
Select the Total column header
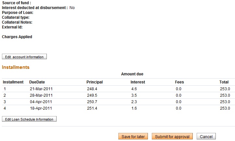click(x=224, y=82)
